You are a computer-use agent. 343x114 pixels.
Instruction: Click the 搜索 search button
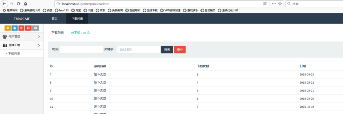[x=167, y=49]
